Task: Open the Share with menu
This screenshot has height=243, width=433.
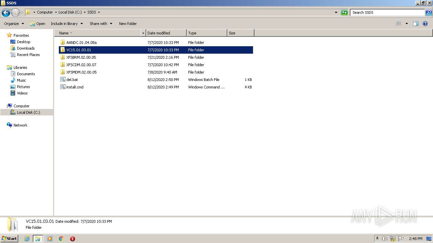Action: (101, 24)
